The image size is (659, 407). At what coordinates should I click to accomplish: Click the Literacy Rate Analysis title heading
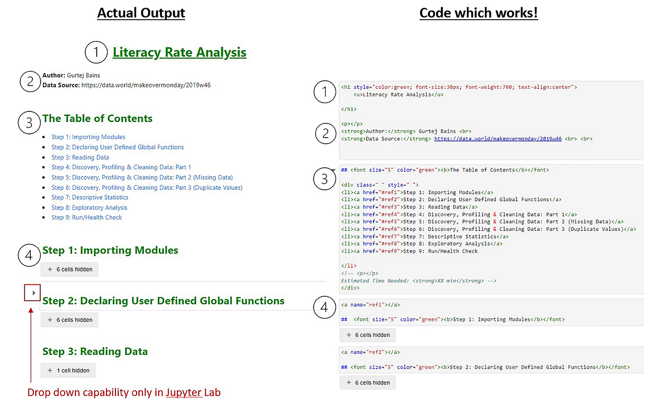coord(179,52)
